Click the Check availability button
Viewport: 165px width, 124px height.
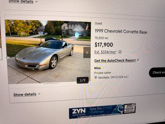[157, 72]
